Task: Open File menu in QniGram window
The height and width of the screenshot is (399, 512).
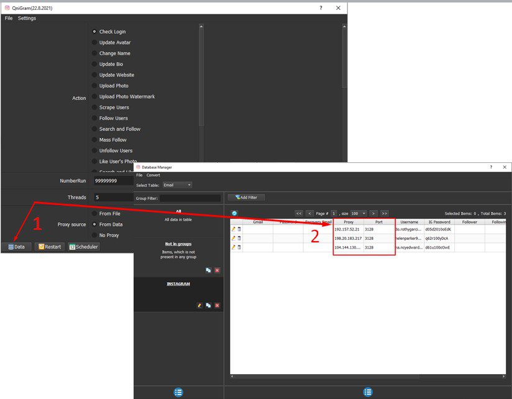Action: pyautogui.click(x=9, y=18)
